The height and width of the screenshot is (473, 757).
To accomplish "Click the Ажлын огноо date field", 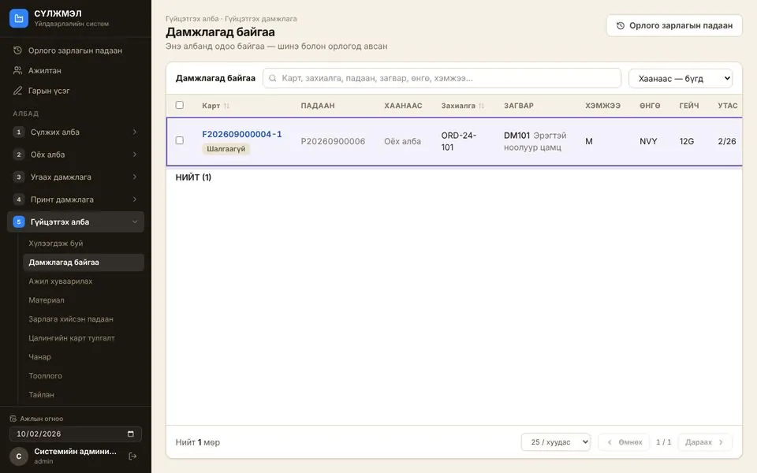I will [76, 434].
